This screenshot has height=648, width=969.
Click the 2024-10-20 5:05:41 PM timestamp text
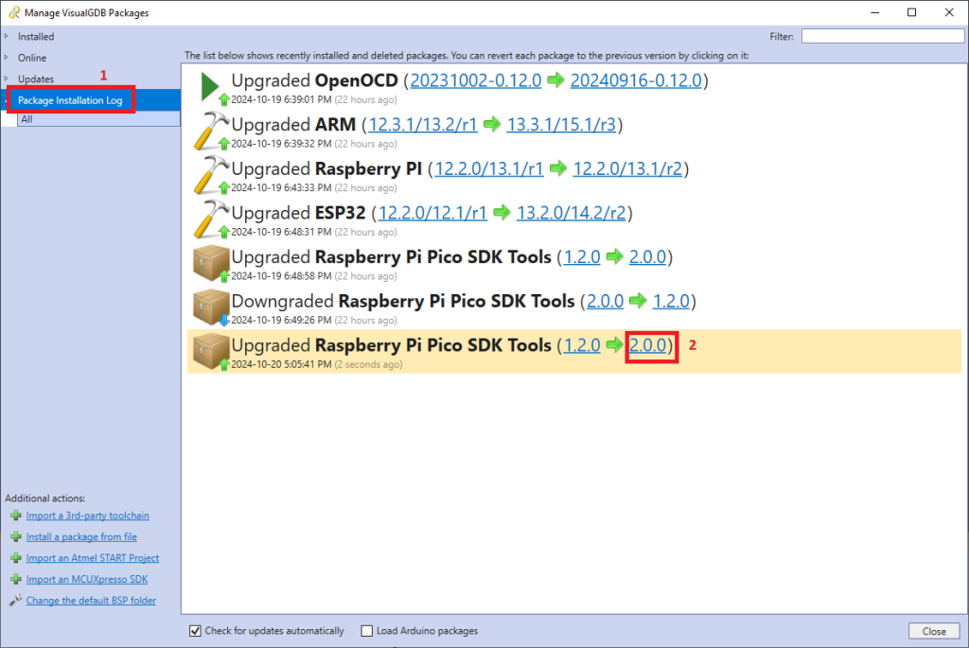click(x=281, y=364)
